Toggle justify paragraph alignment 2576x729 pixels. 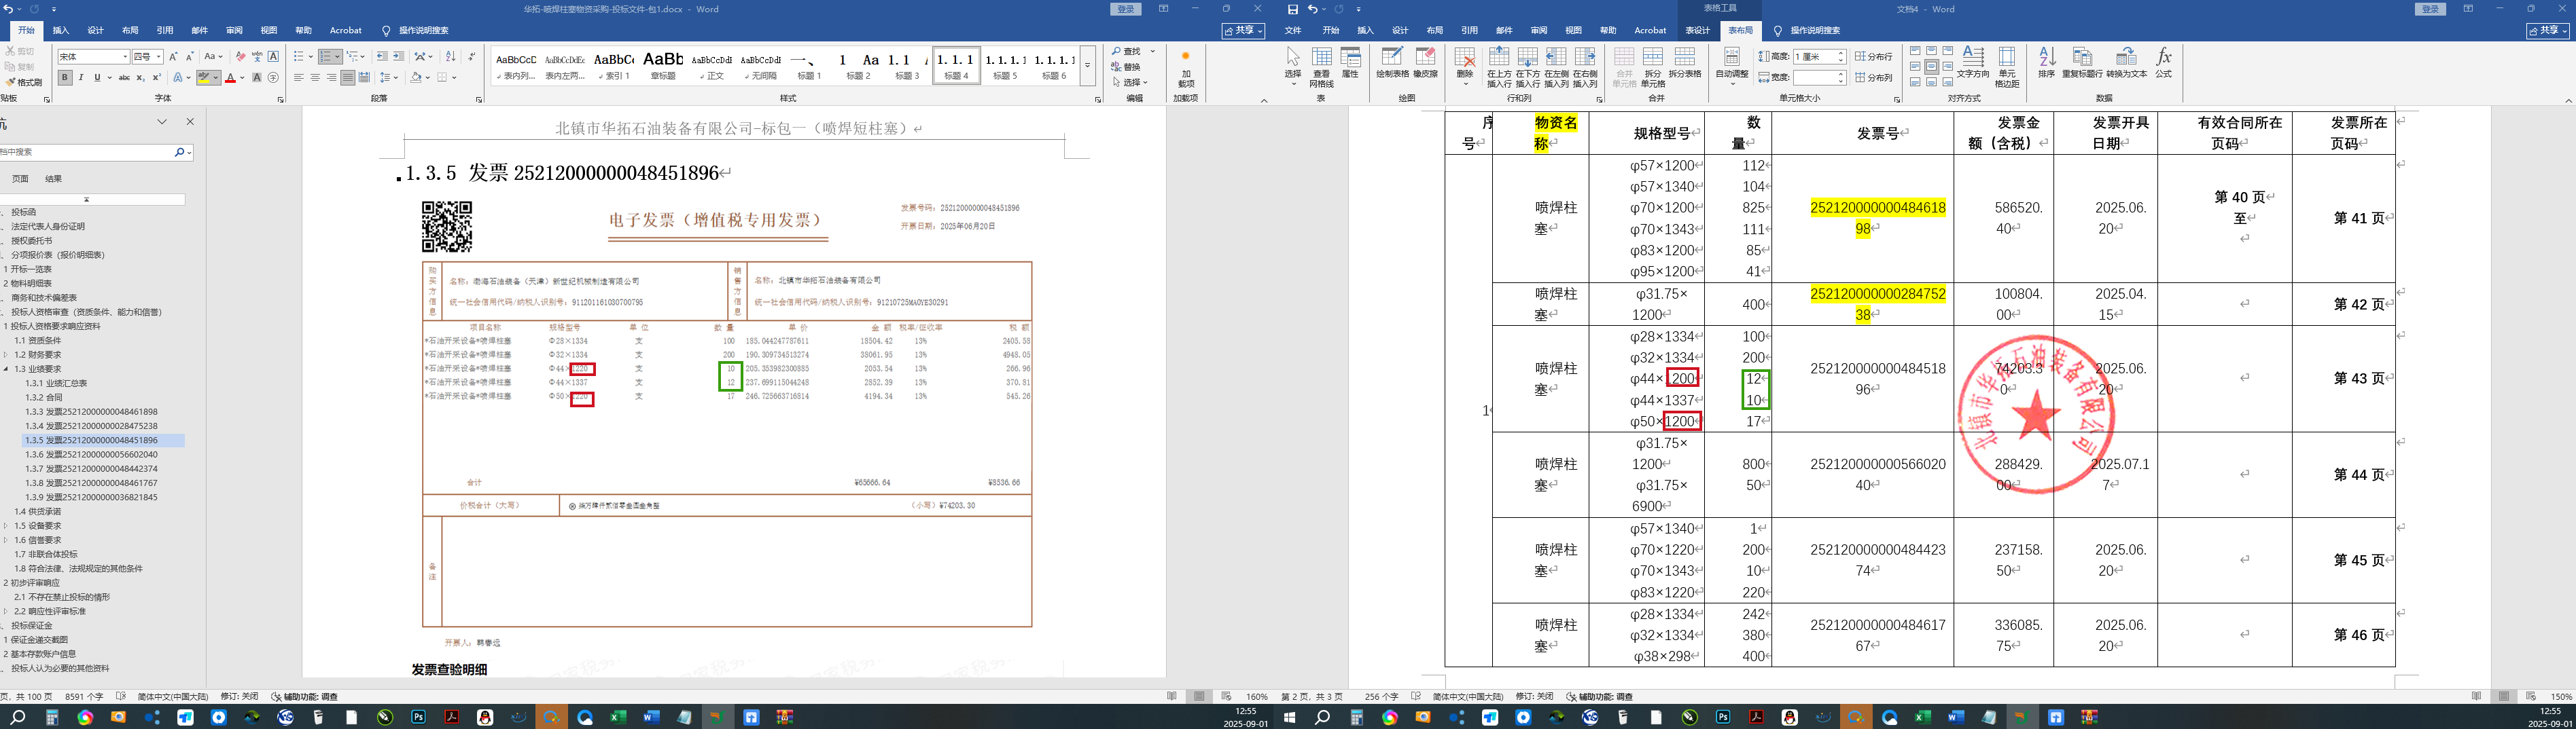point(348,78)
